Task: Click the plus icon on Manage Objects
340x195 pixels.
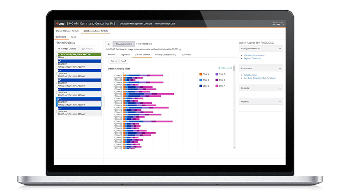Action: coord(59,49)
